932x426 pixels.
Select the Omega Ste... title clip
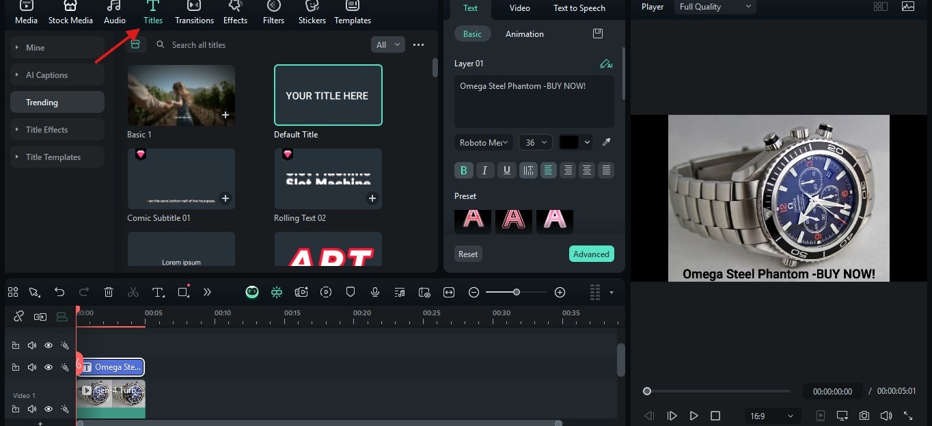coord(111,367)
